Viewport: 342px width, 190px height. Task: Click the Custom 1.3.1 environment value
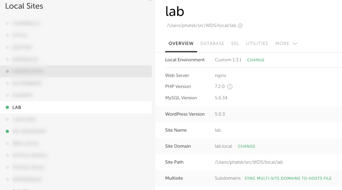(x=228, y=60)
